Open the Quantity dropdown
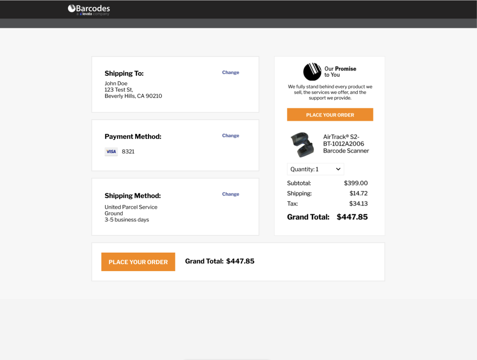Image resolution: width=477 pixels, height=360 pixels. tap(315, 169)
